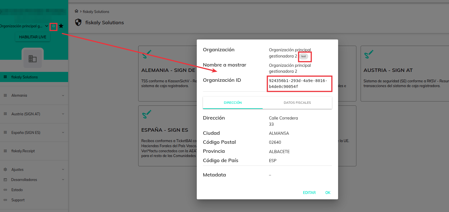Click the HABILITAR LIVE button
This screenshot has height=212, width=449.
click(33, 37)
